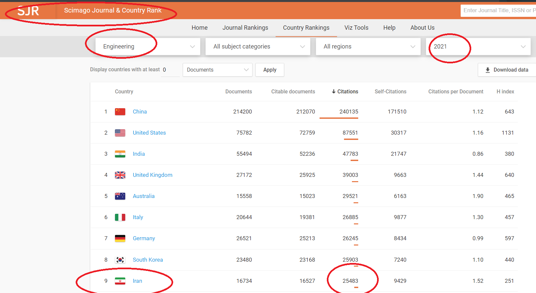The width and height of the screenshot is (536, 293).
Task: Open the Italy country link
Action: (138, 217)
